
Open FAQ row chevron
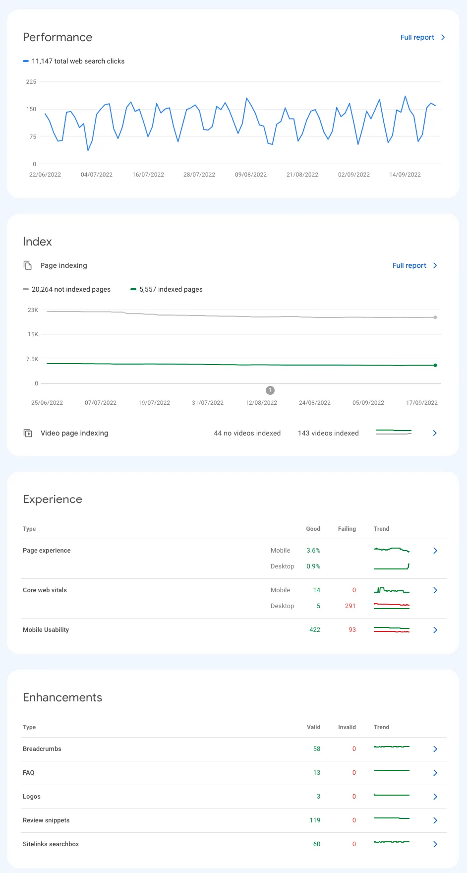435,773
